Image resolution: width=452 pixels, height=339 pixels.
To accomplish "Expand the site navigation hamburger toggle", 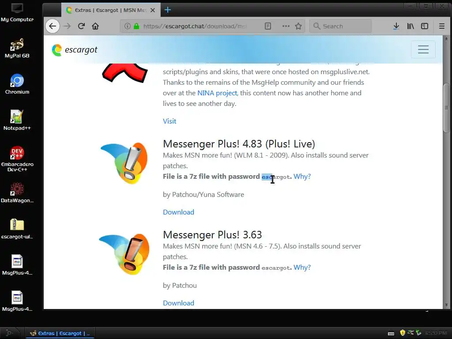I will (423, 49).
